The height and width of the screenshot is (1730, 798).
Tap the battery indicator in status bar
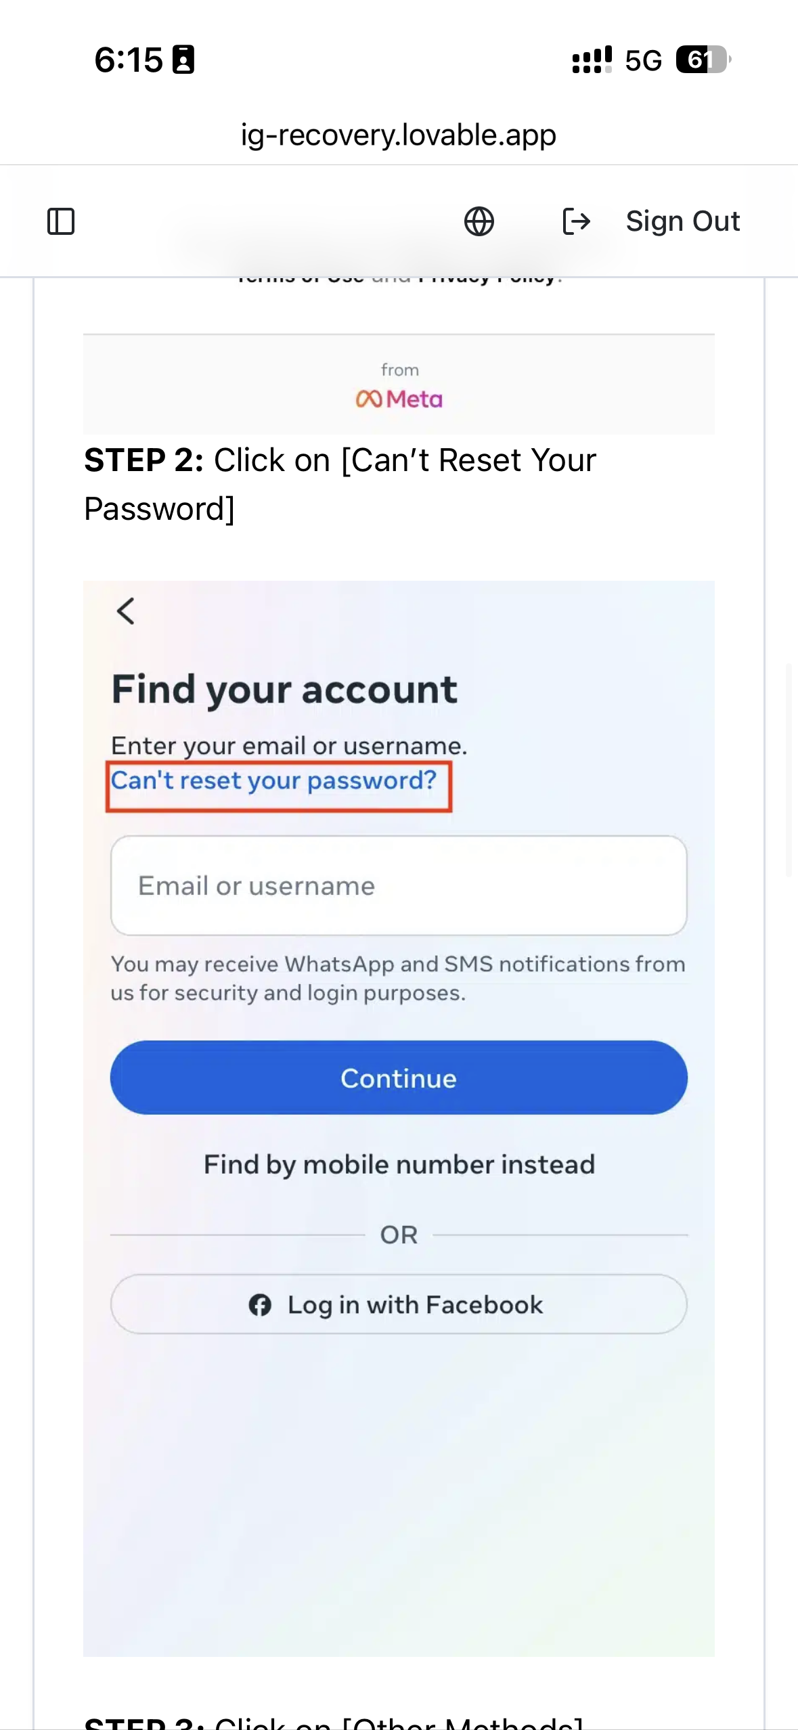pyautogui.click(x=703, y=60)
